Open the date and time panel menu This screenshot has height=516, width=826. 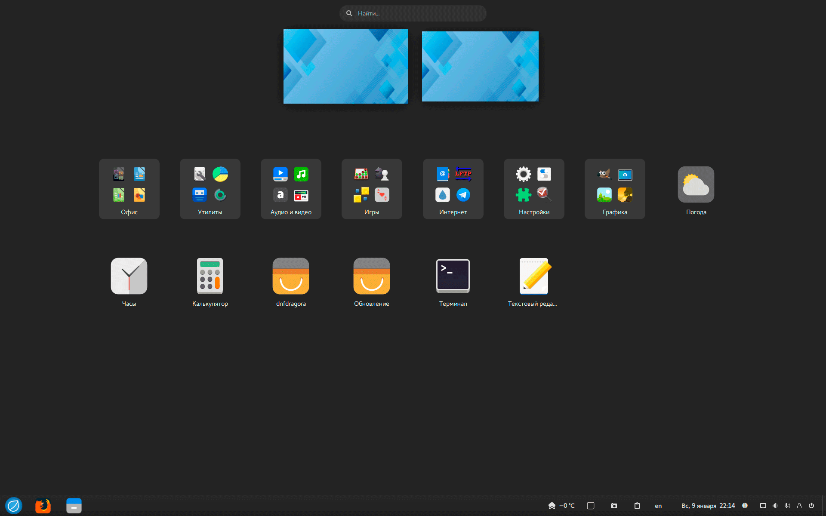708,506
